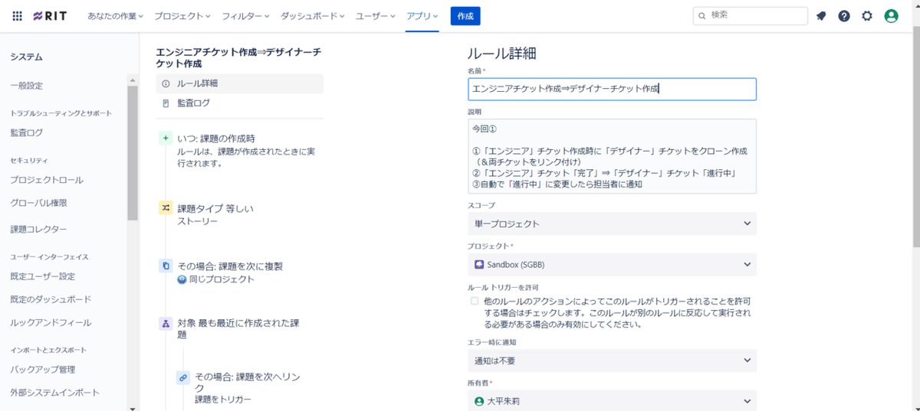This screenshot has width=920, height=411.
Task: Click the link issue action icon
Action: 182,377
